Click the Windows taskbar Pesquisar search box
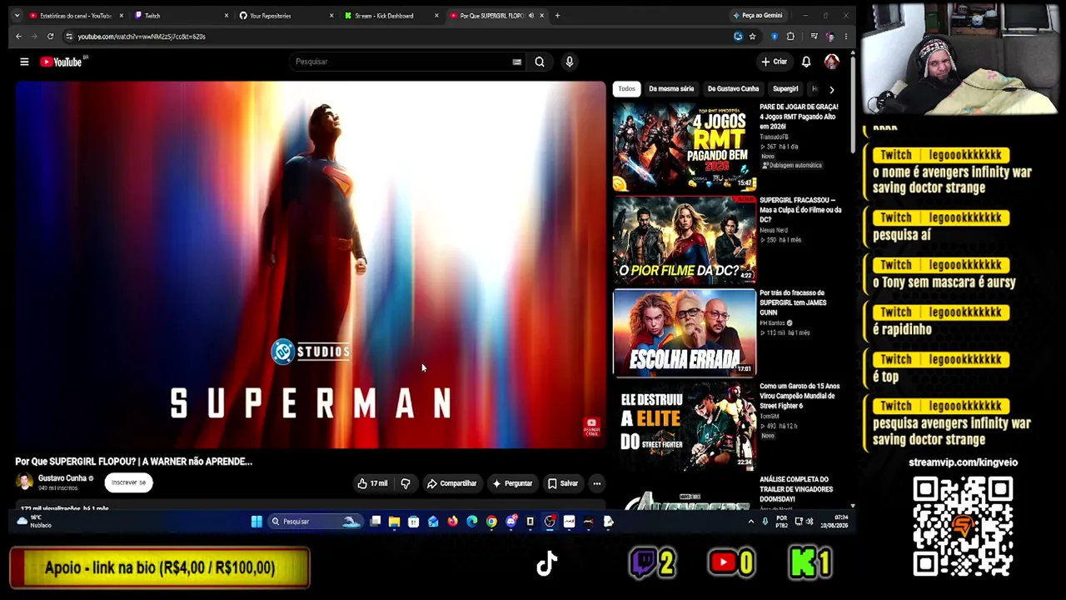 (316, 522)
